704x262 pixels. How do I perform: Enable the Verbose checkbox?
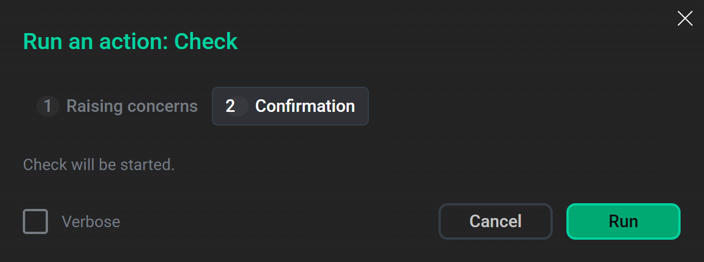(35, 221)
